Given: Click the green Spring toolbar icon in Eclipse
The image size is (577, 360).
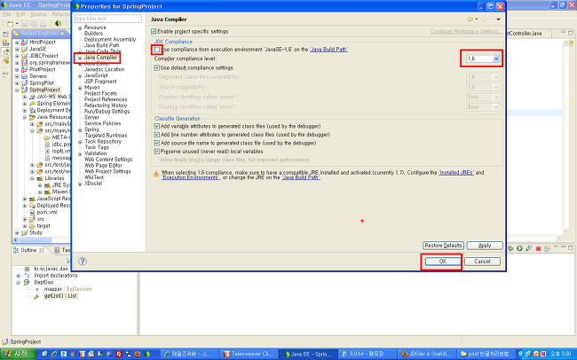Looking at the screenshot, I should coord(58,24).
